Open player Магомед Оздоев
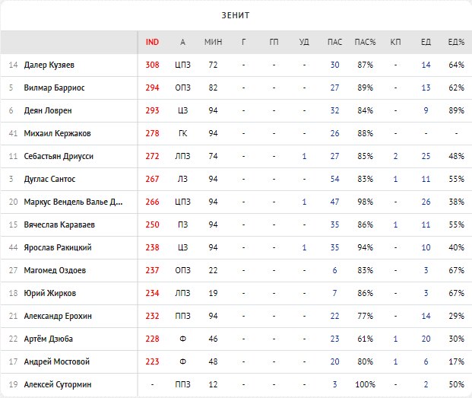The height and width of the screenshot is (398, 472). coord(55,271)
